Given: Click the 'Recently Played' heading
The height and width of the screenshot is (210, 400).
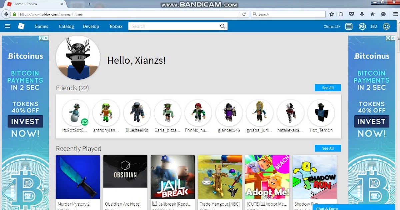Looking at the screenshot, I should coord(79,149).
